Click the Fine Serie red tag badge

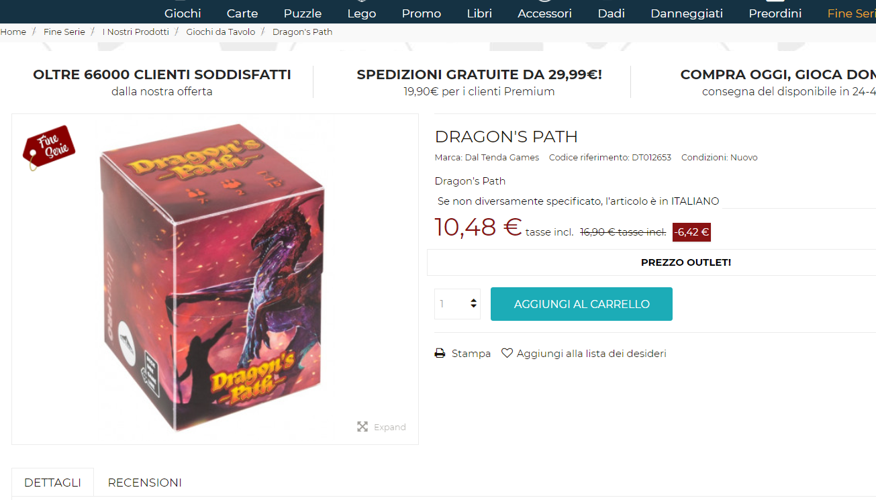pyautogui.click(x=49, y=148)
